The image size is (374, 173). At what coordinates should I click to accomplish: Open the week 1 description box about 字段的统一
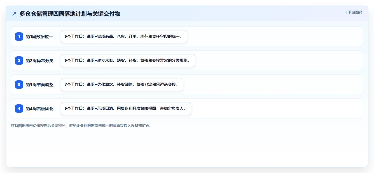tap(124, 37)
